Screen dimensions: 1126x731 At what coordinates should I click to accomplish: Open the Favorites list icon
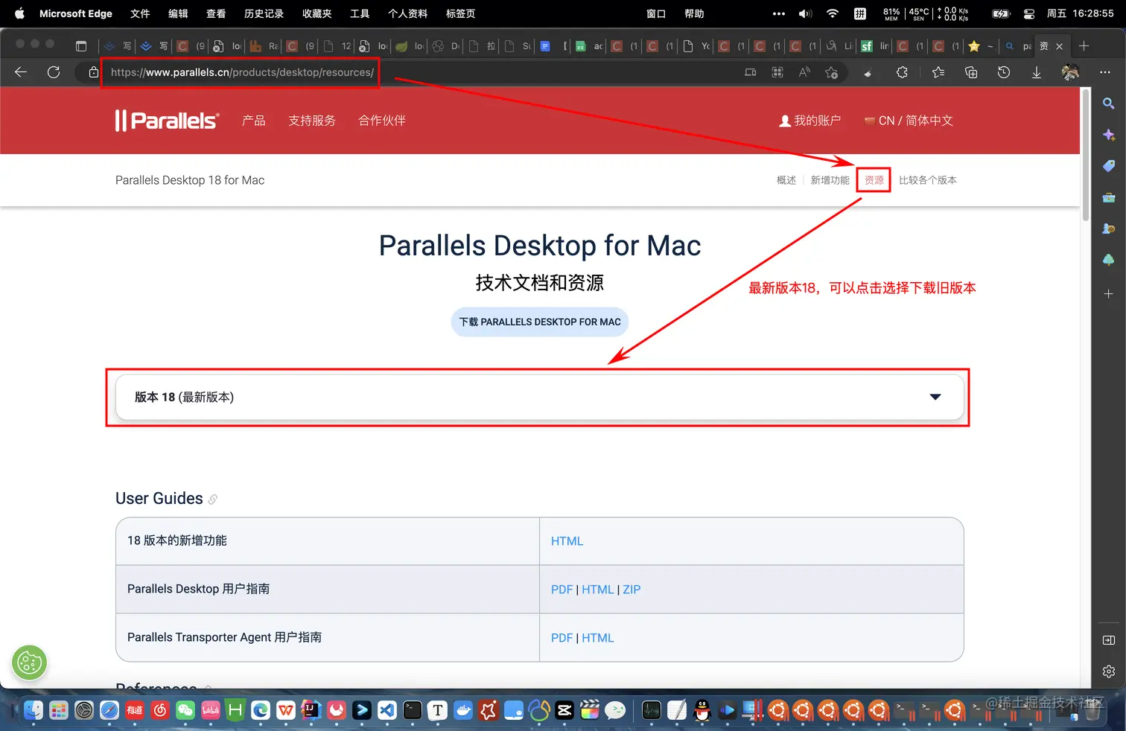[938, 72]
